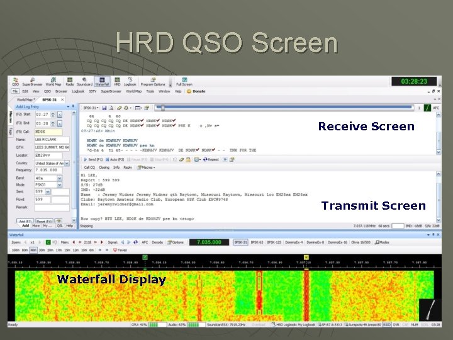Collapse the Add Log Entry panel arrow
The height and width of the screenshot is (340, 453).
(x=68, y=106)
